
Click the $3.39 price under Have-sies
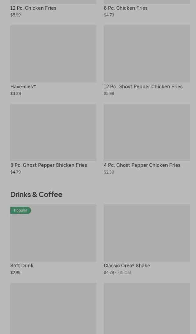(16, 94)
